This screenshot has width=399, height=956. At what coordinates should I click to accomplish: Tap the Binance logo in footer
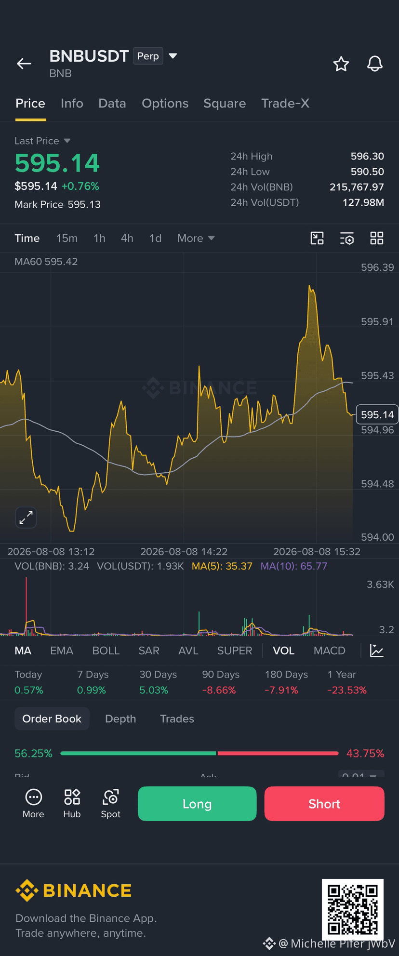[x=73, y=890]
